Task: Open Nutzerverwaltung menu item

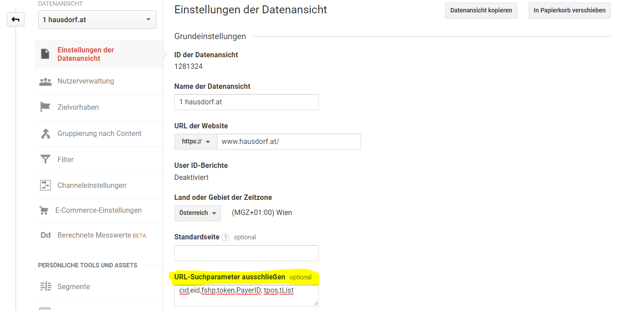Action: pos(85,81)
